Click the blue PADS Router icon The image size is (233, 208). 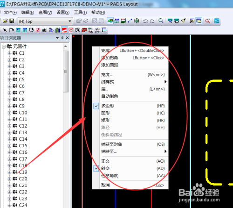coord(217,21)
